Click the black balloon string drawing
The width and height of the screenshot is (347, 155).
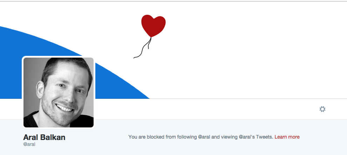143,48
